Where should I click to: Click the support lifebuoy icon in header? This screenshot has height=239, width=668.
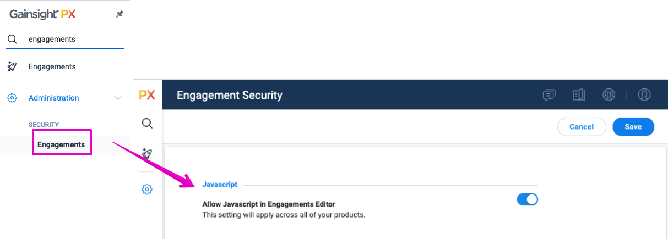click(609, 95)
